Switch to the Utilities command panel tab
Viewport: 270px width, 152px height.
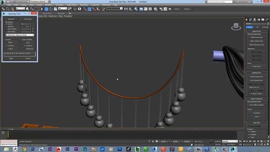[267, 20]
